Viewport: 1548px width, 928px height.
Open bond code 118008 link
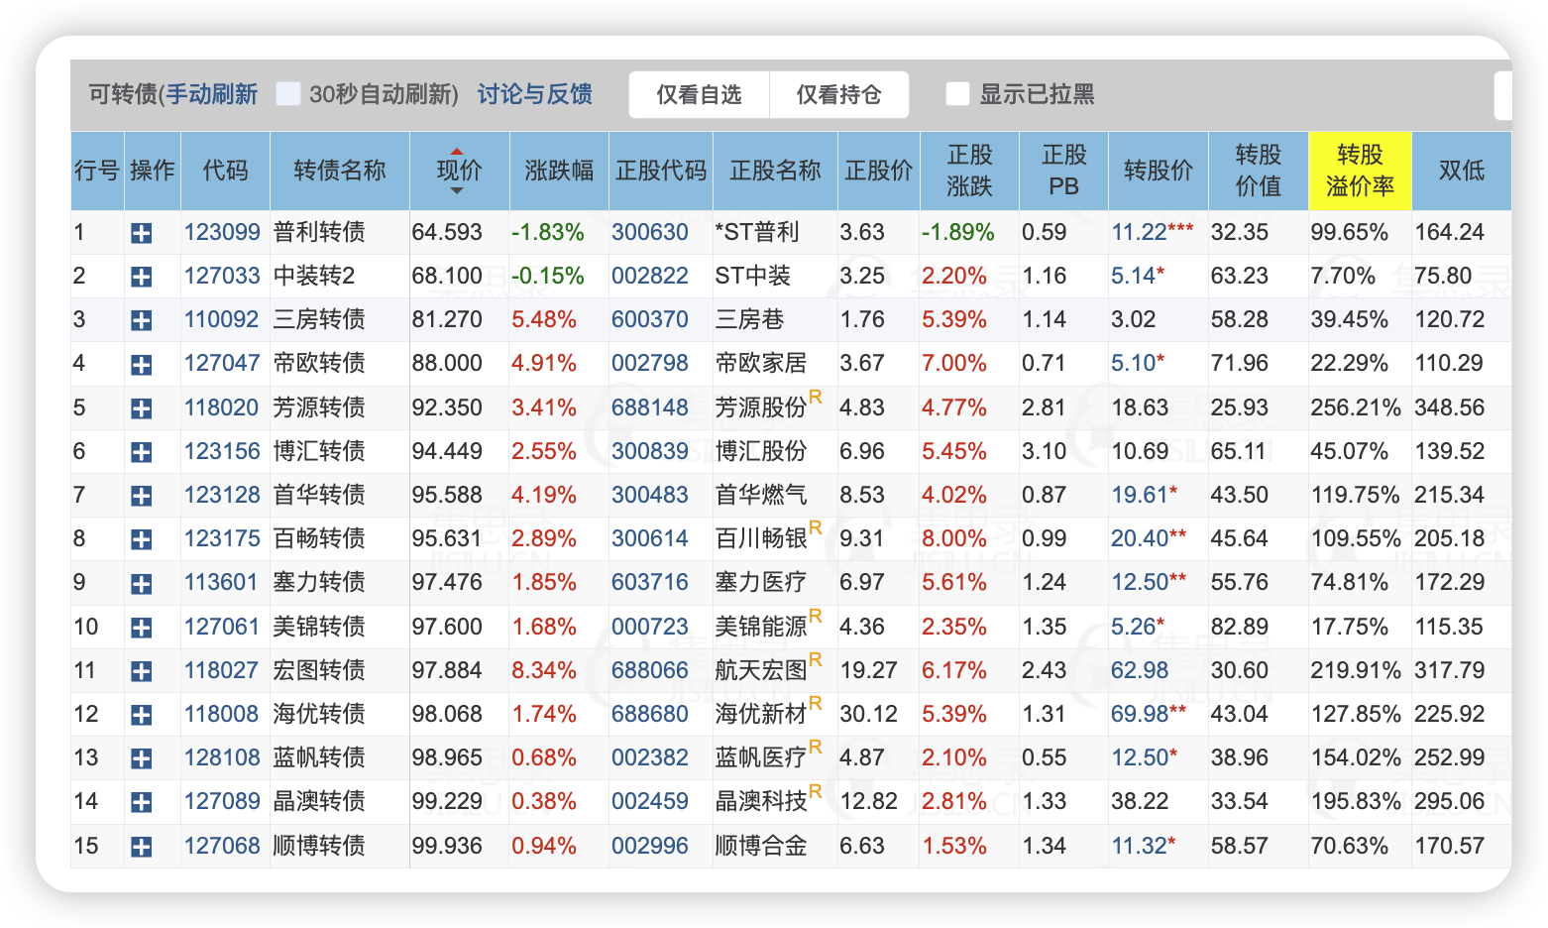pos(222,715)
